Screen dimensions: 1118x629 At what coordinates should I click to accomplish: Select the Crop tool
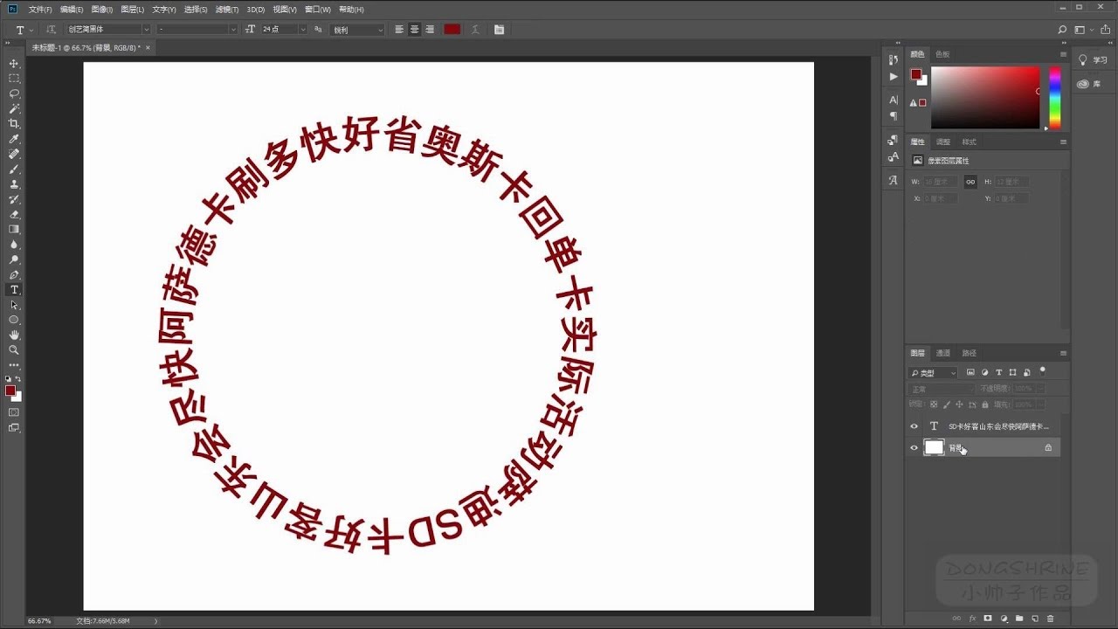[x=14, y=124]
